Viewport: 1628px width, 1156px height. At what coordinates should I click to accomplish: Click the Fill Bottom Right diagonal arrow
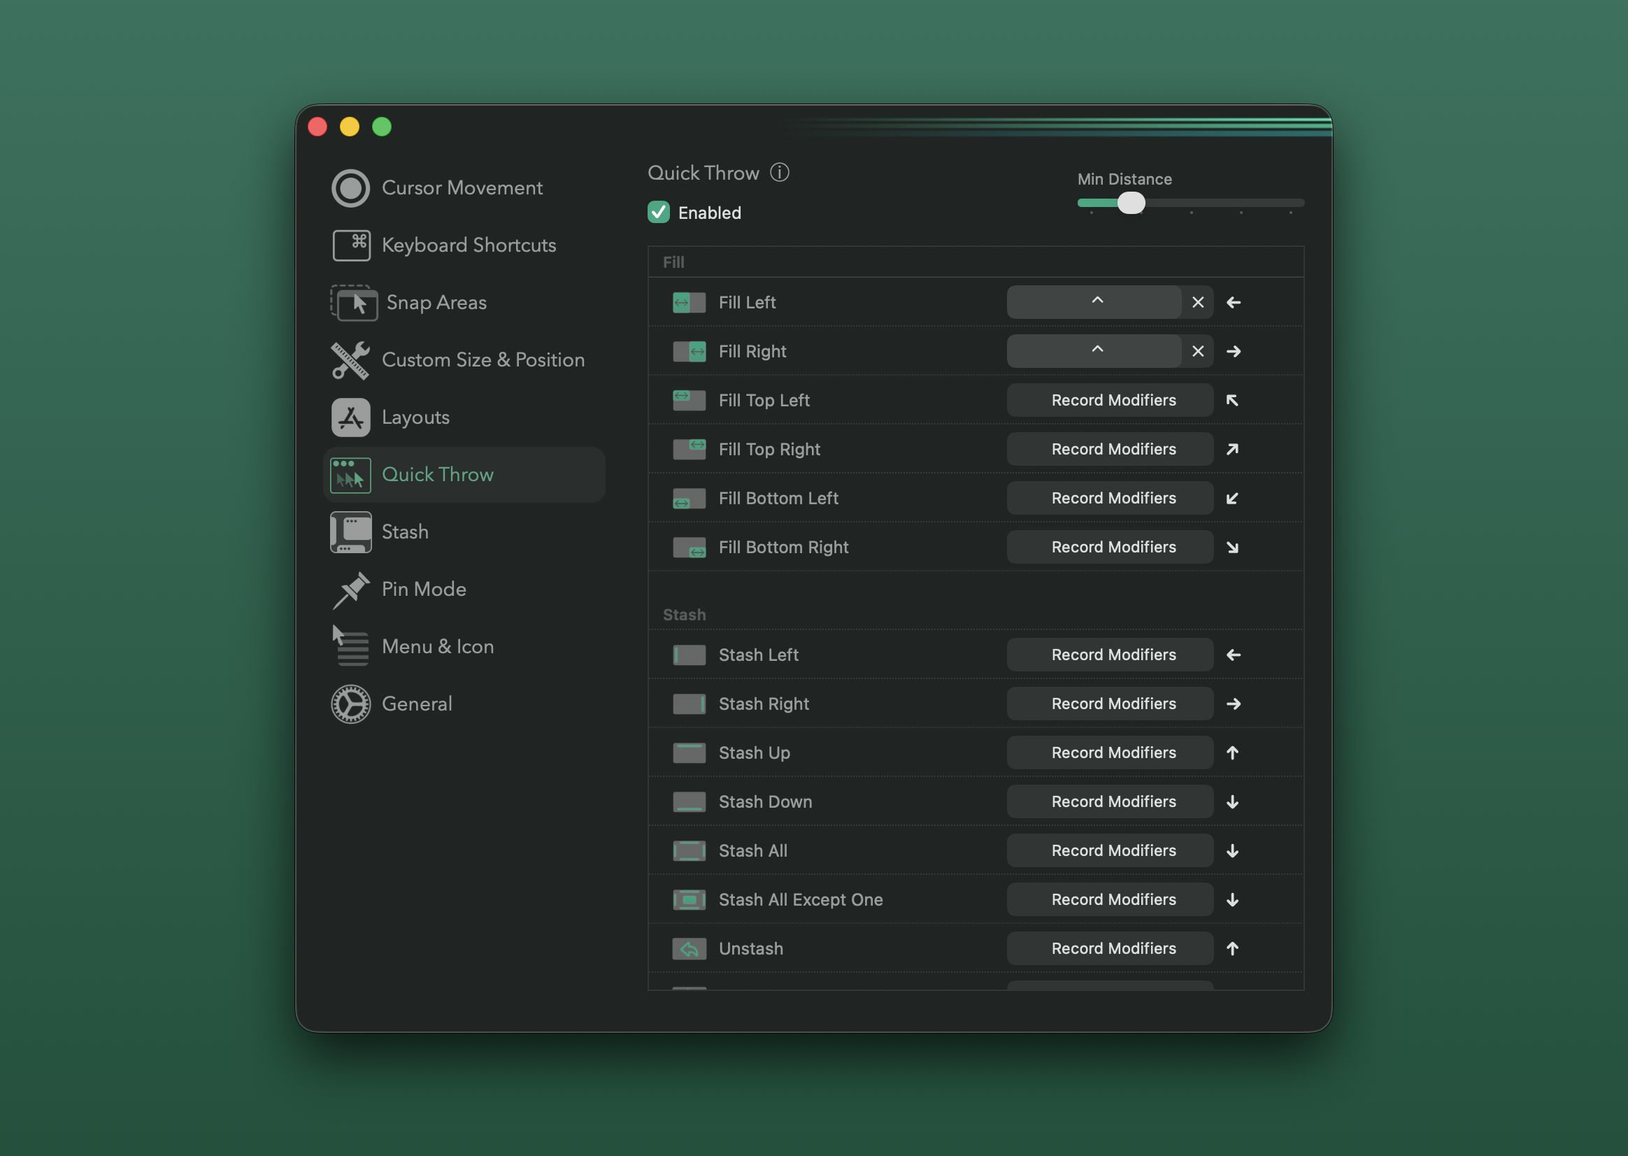(x=1232, y=548)
